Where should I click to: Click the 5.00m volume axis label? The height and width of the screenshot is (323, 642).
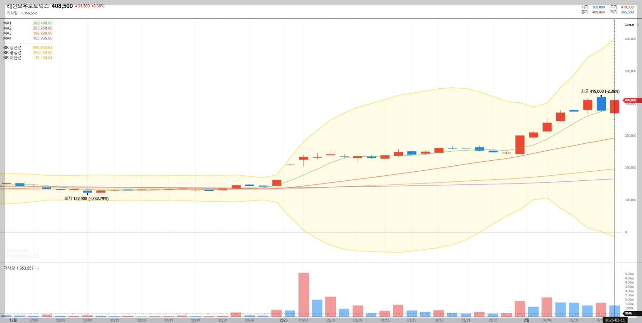629,274
